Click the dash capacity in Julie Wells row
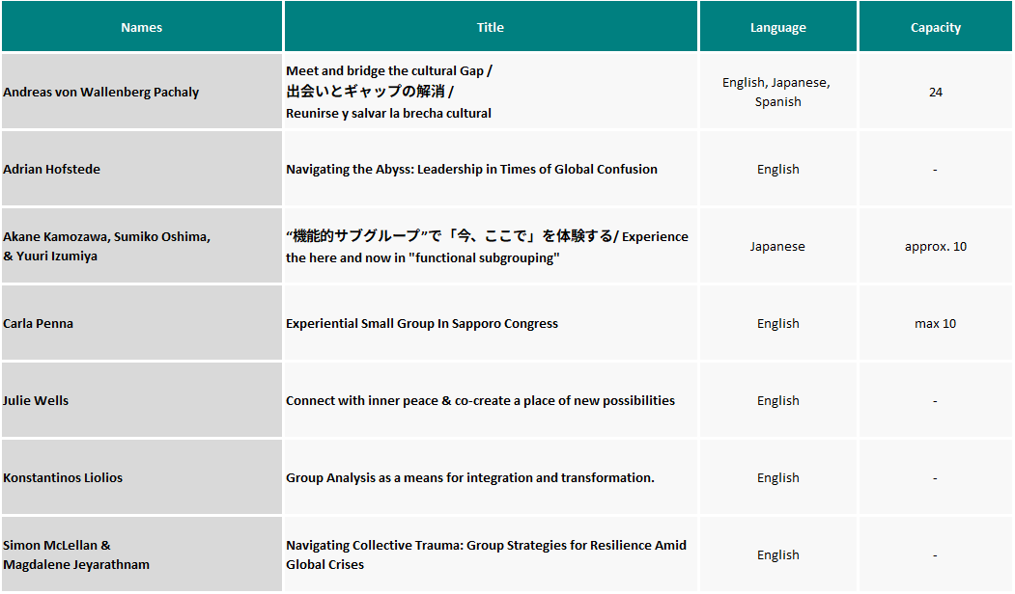 [935, 401]
